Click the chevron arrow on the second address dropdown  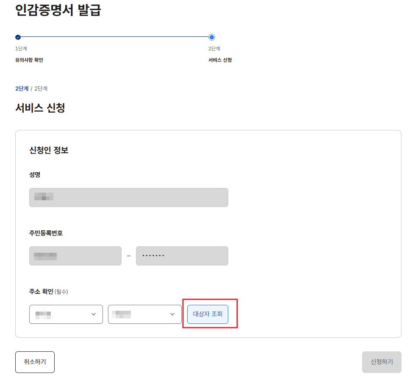click(172, 314)
